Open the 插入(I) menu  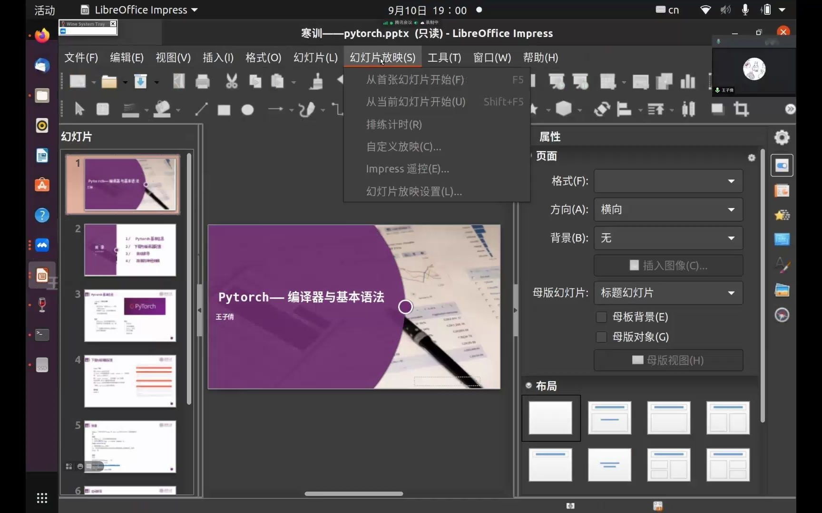click(218, 57)
